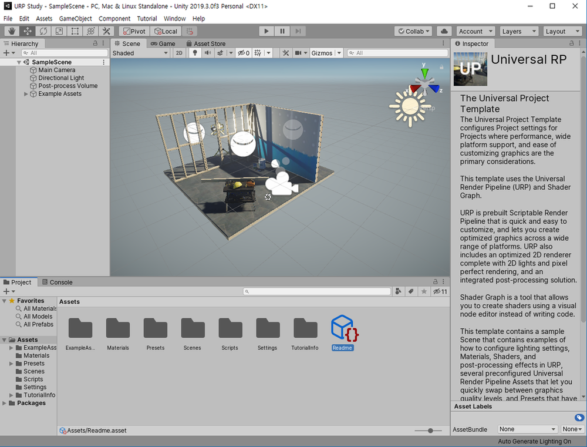This screenshot has height=447, width=587.
Task: Select the Rotate tool
Action: coord(43,31)
